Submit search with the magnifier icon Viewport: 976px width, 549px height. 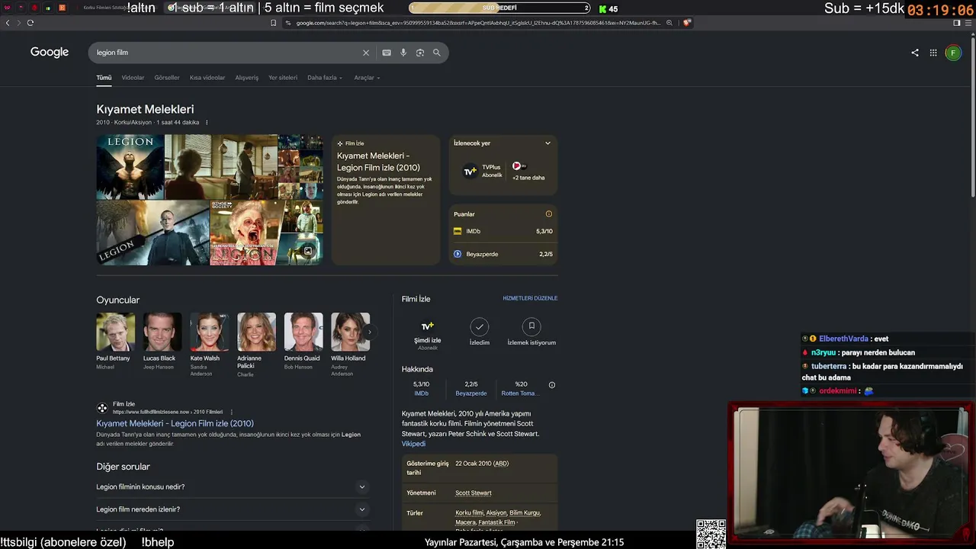pyautogui.click(x=437, y=53)
